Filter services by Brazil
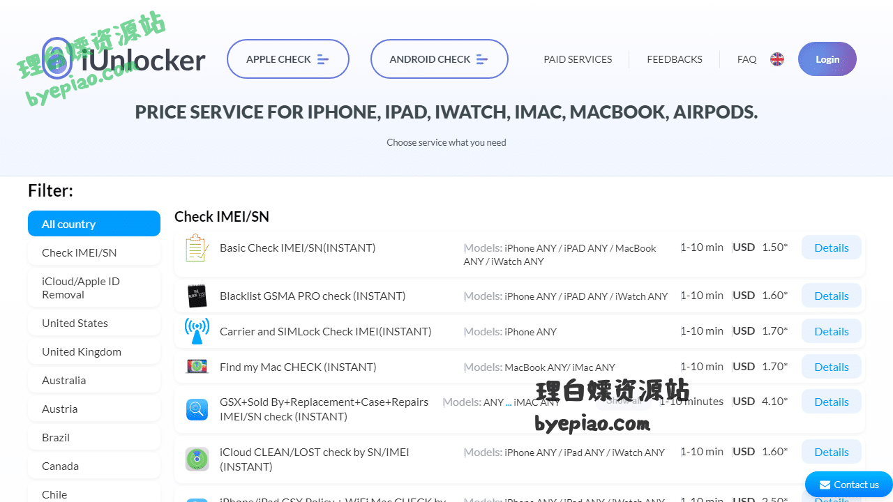 (94, 437)
